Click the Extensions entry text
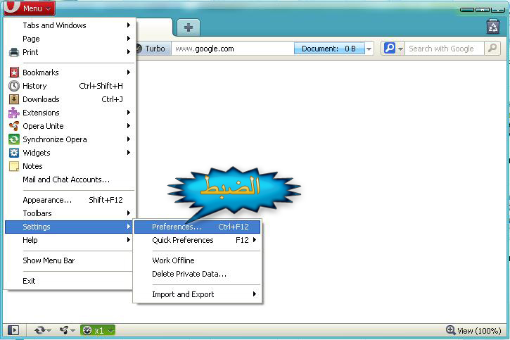This screenshot has width=510, height=340. (x=41, y=113)
